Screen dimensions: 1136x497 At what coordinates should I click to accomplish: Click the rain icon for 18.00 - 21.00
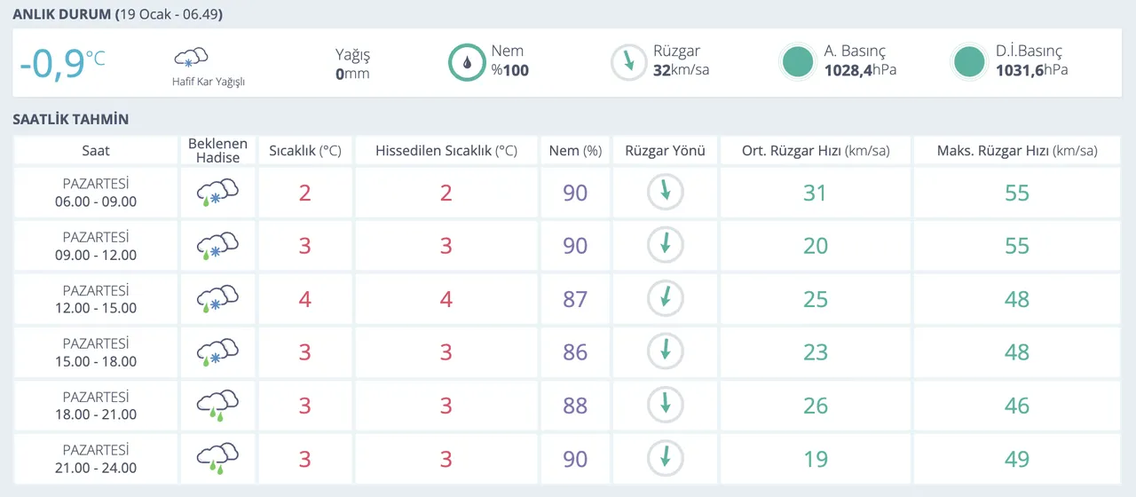click(x=217, y=406)
